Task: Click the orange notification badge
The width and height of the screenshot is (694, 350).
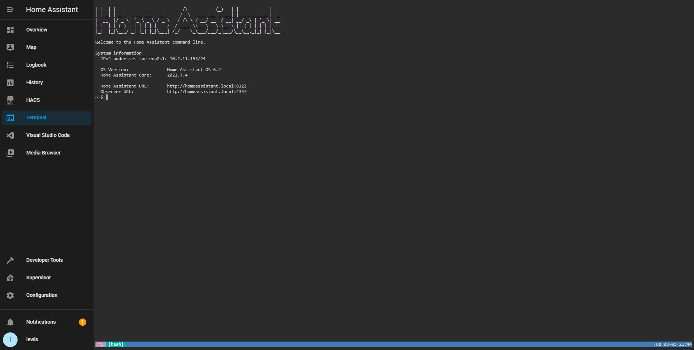Action: [83, 322]
